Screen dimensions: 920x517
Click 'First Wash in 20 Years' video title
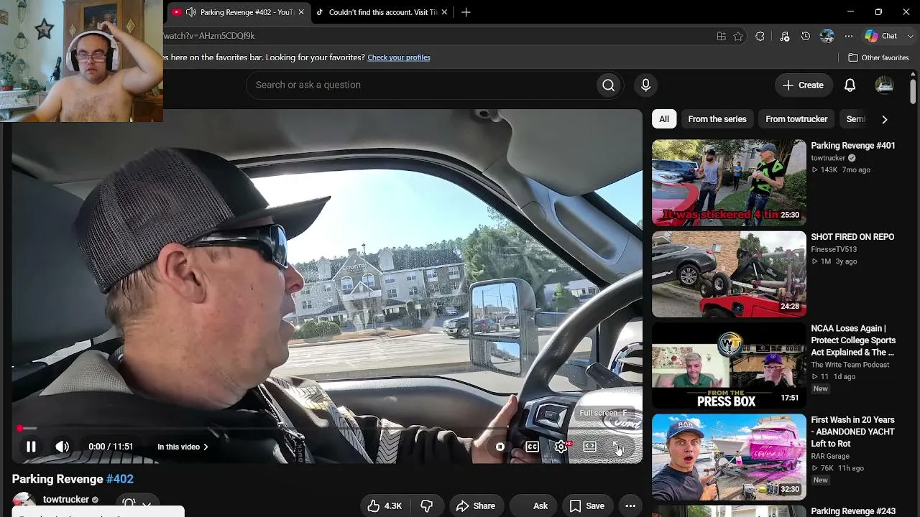click(x=853, y=432)
